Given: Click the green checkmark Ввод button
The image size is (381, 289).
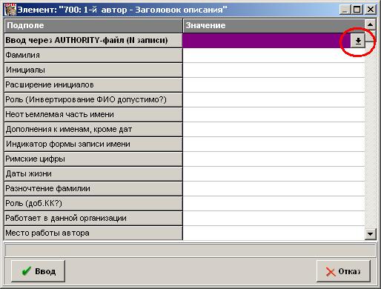Looking at the screenshot, I should [38, 271].
